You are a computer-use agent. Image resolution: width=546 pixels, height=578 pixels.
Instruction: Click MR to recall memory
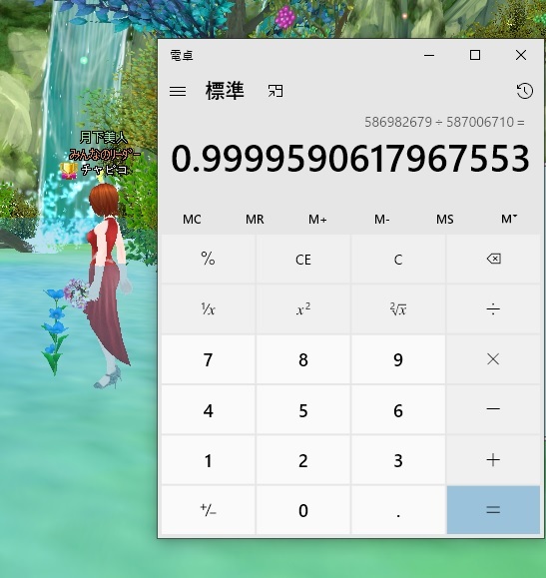pyautogui.click(x=255, y=220)
